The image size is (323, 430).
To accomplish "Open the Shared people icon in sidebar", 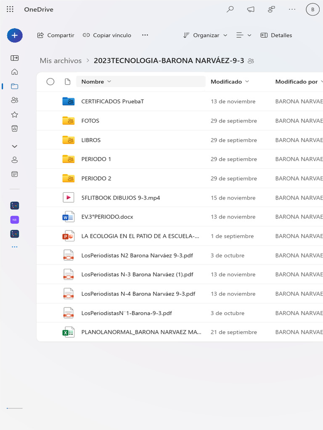I will 15,100.
